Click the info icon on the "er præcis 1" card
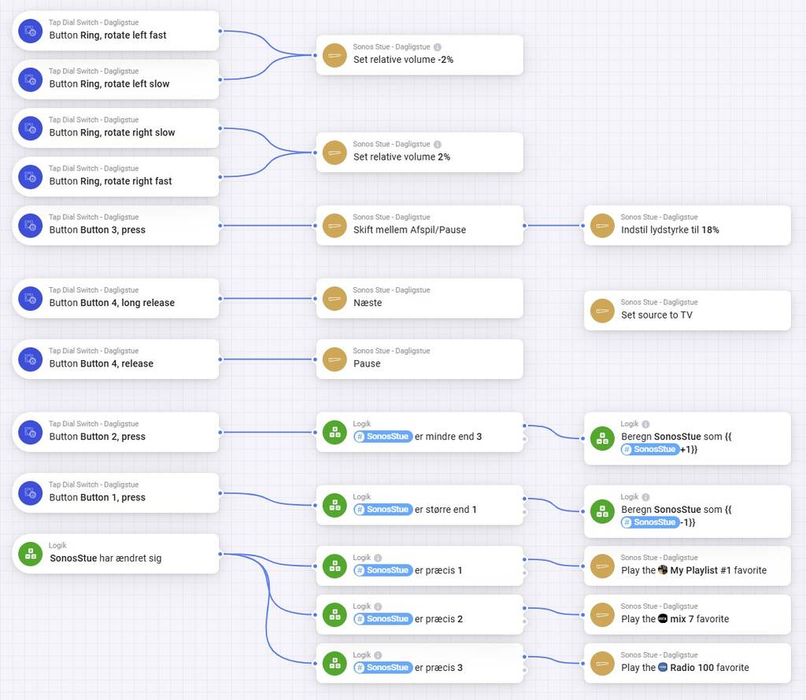 [x=378, y=558]
